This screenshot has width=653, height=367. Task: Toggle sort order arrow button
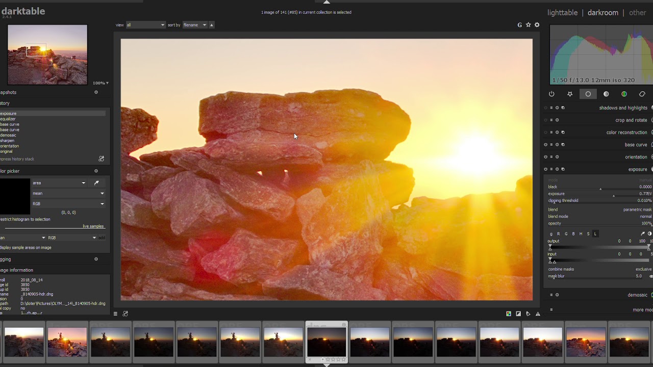pyautogui.click(x=211, y=24)
